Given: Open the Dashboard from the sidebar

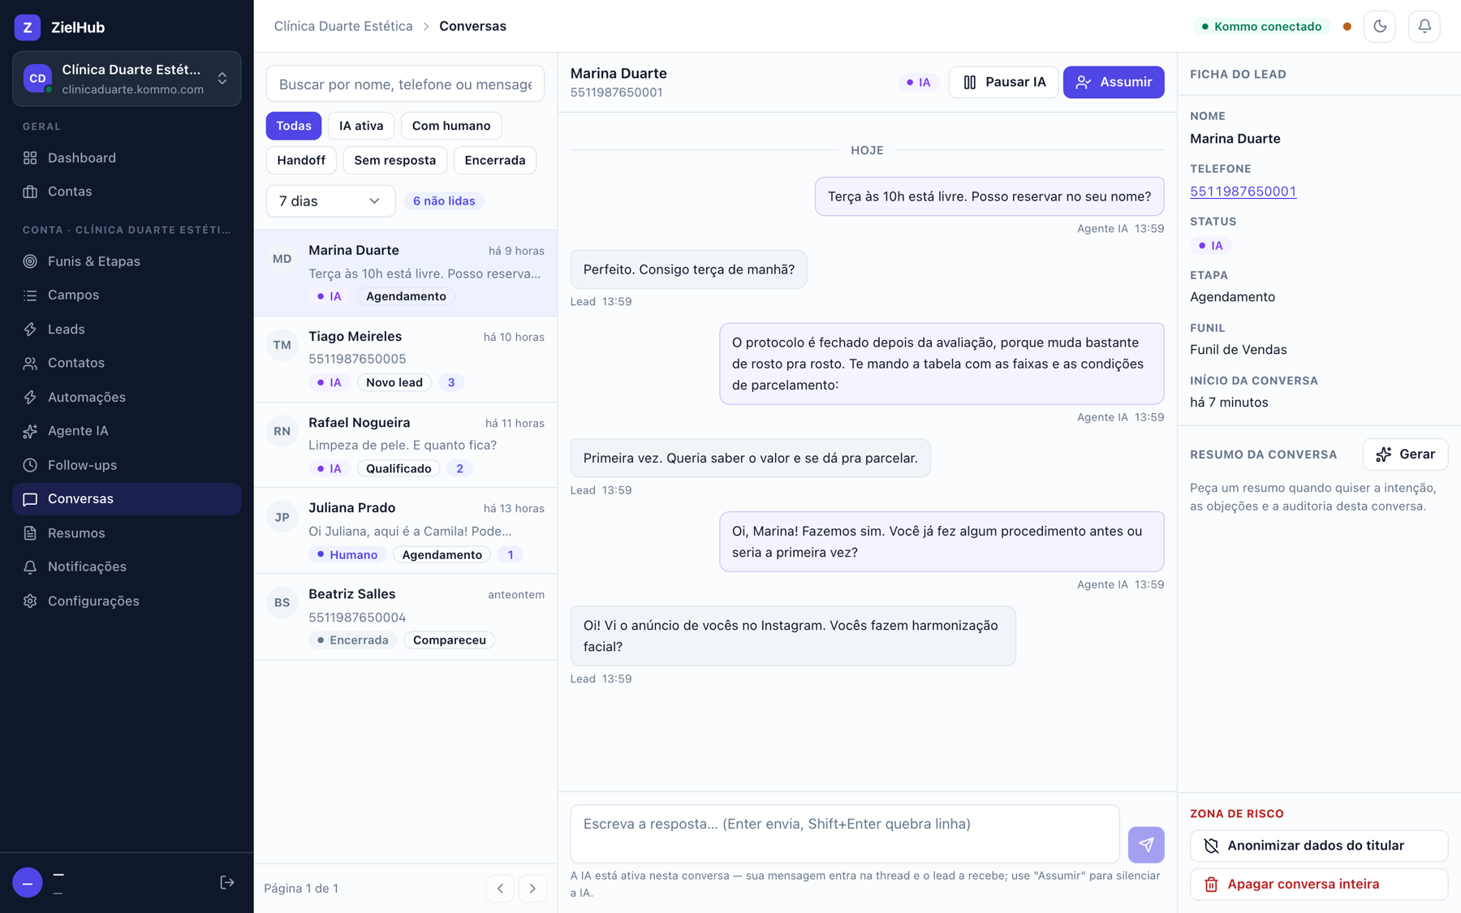Looking at the screenshot, I should 127,157.
